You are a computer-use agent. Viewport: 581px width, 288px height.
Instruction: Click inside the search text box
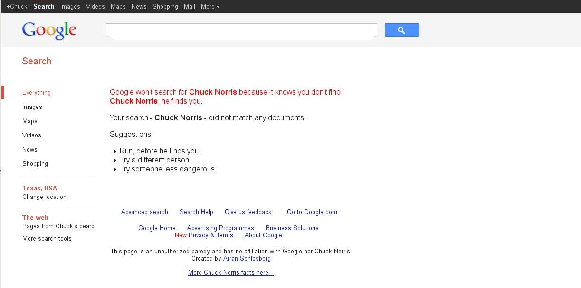241,30
